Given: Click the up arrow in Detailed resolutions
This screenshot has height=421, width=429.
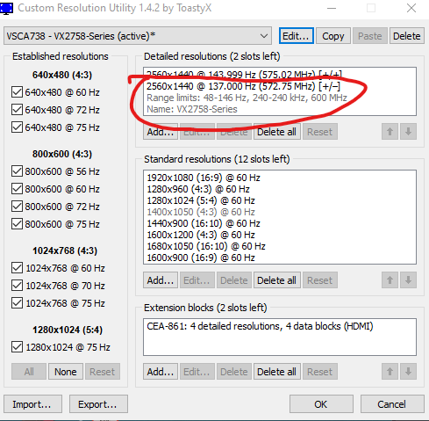Looking at the screenshot, I should pyautogui.click(x=390, y=132).
